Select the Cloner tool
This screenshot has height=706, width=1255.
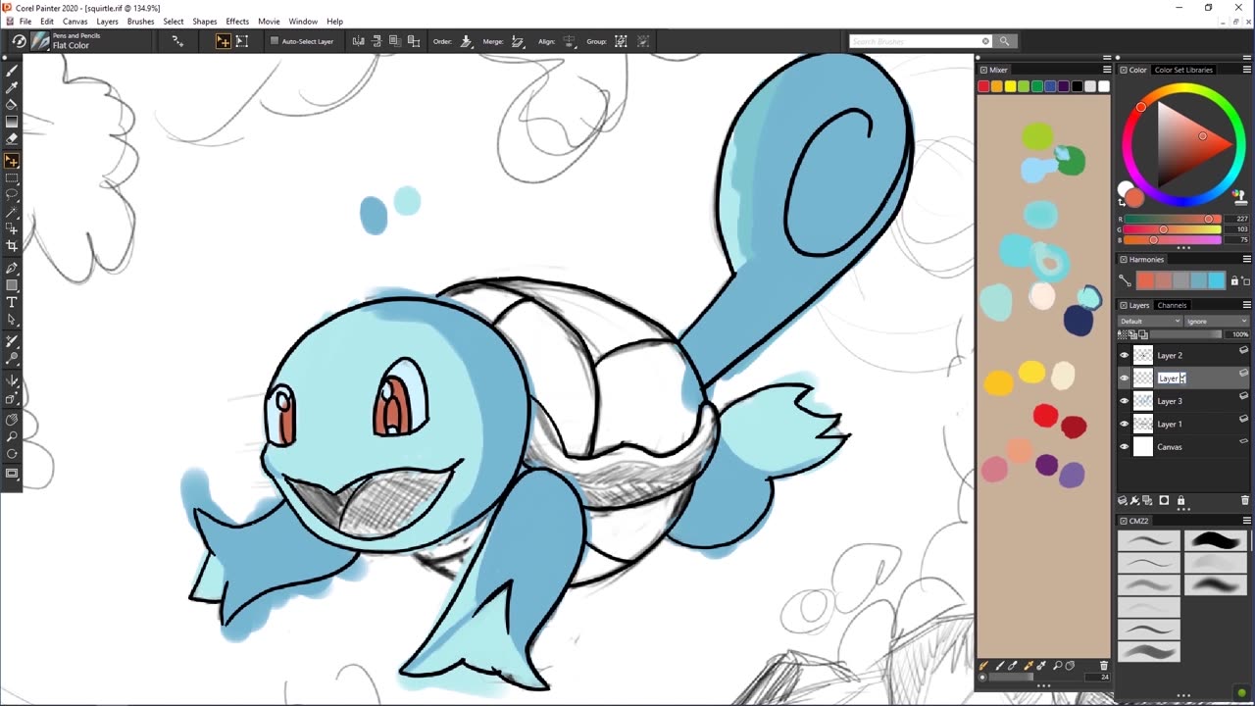coord(12,340)
